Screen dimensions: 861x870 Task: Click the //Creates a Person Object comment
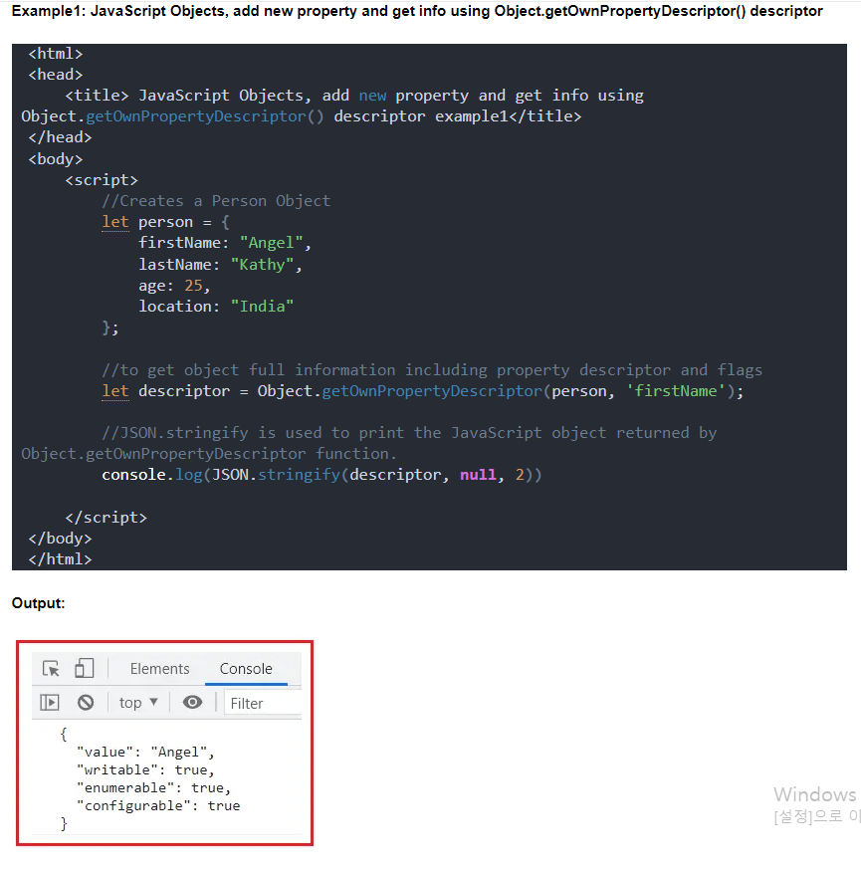[216, 201]
